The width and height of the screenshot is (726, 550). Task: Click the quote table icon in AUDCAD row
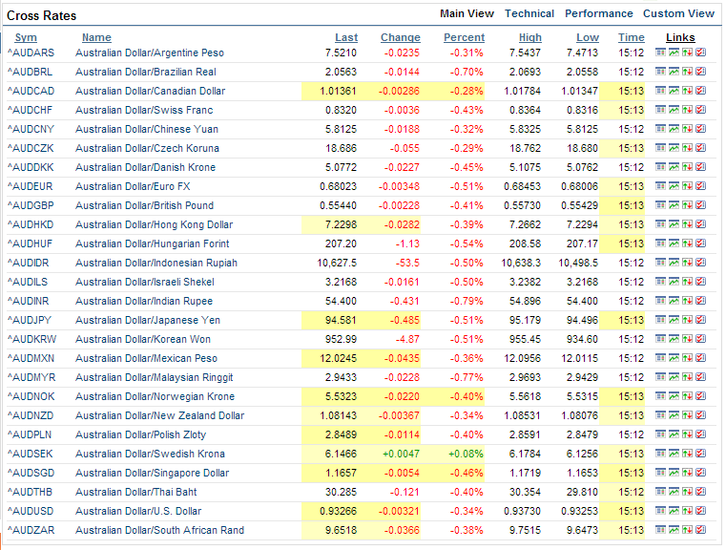[x=660, y=91]
